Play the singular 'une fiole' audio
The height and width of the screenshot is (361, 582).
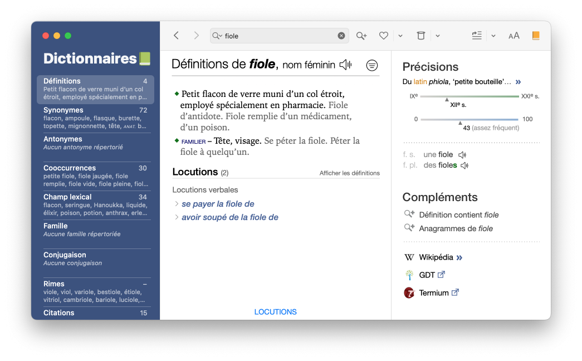pyautogui.click(x=462, y=155)
